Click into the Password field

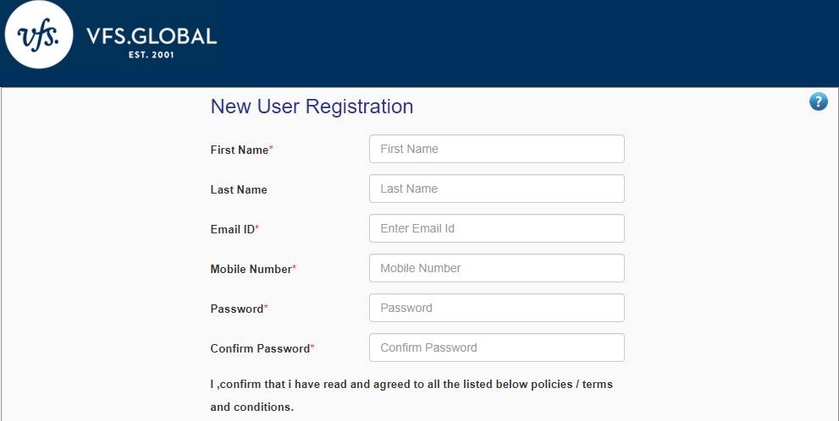[497, 308]
